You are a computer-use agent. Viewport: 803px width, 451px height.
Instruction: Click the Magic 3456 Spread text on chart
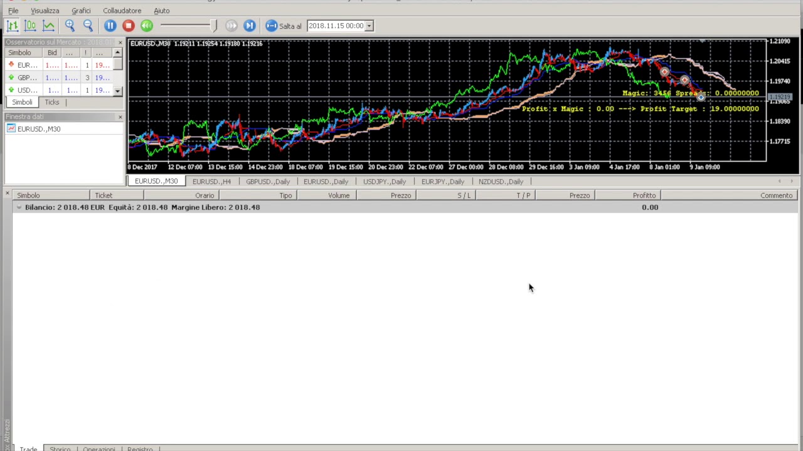click(690, 93)
